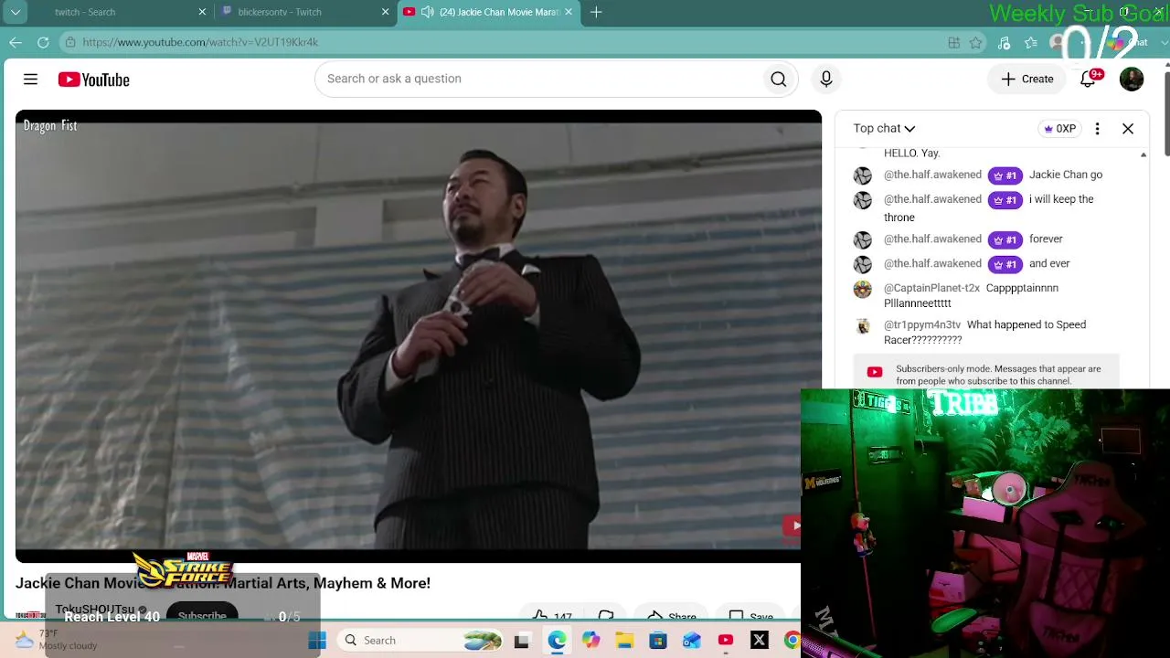Open the YouTube guide hamburger menu
The width and height of the screenshot is (1170, 658).
click(30, 80)
